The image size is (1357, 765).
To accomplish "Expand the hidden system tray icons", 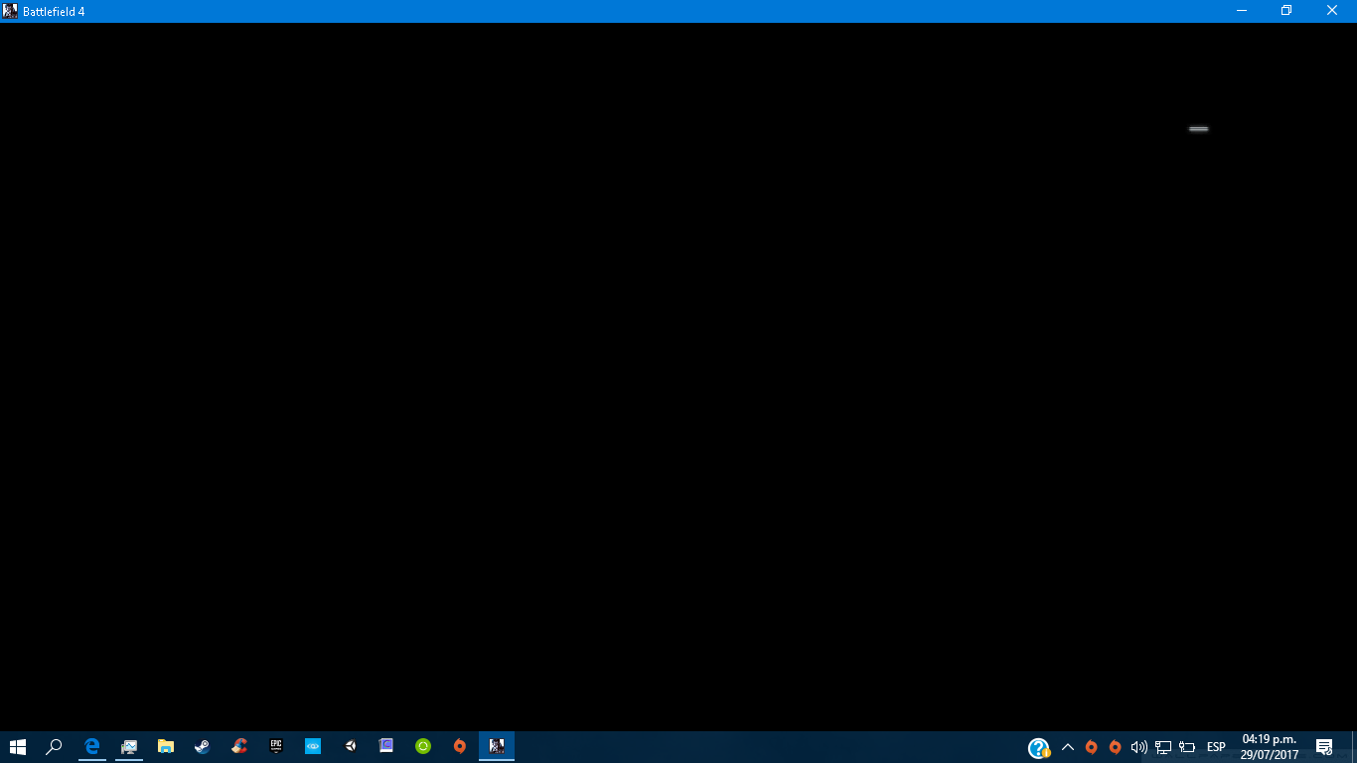I will 1068,747.
